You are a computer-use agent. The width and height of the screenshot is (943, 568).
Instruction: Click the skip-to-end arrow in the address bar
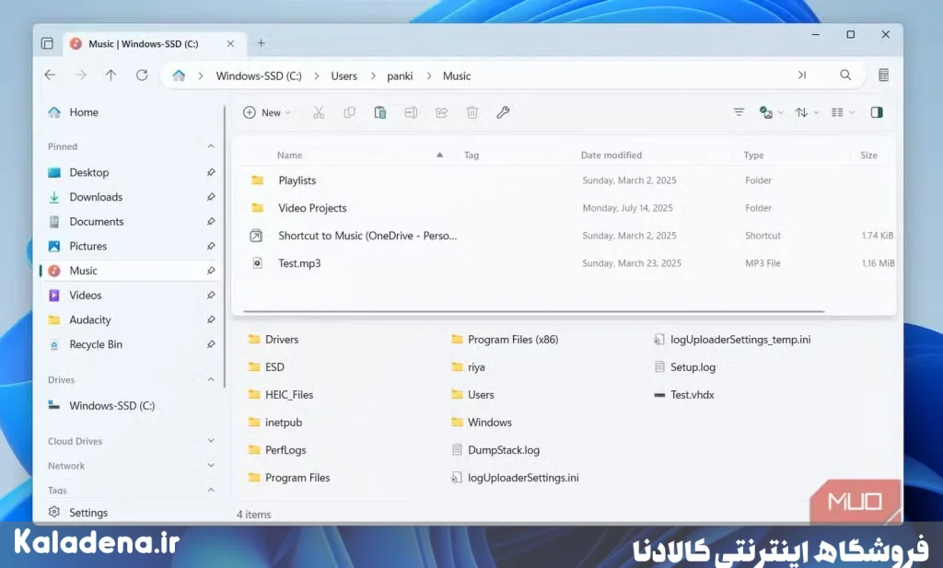click(x=802, y=75)
